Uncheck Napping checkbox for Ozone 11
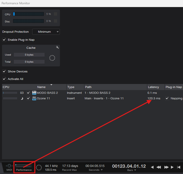183x174 pixels. coord(167,98)
